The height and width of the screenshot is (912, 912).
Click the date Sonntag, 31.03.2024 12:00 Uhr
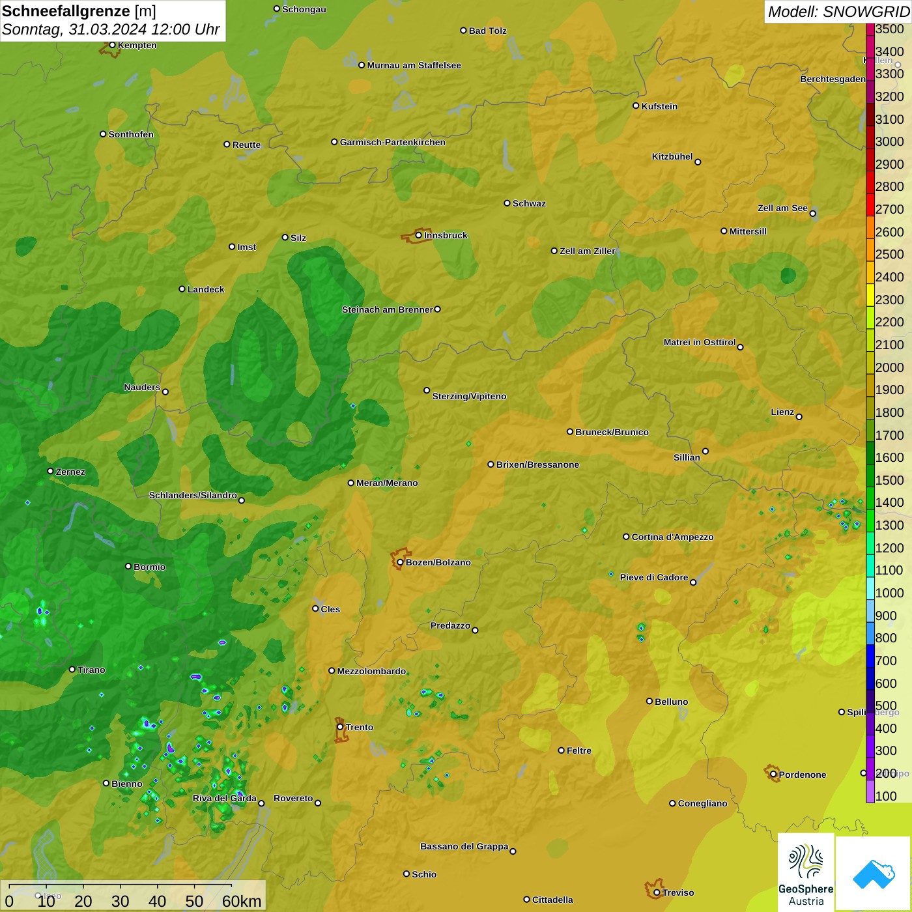click(111, 29)
